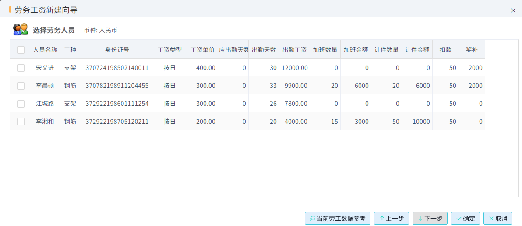Go back with the 上一步 button
522x226 pixels.
(x=391, y=219)
